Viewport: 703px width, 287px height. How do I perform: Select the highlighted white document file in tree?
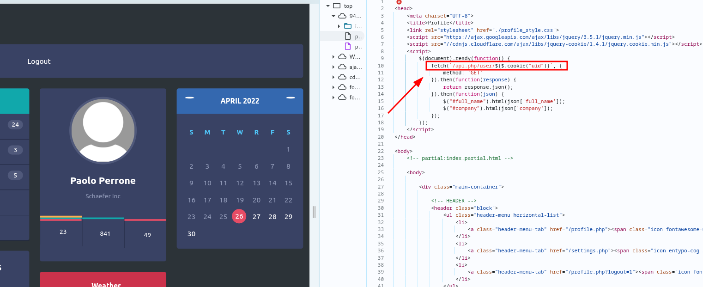click(x=348, y=36)
